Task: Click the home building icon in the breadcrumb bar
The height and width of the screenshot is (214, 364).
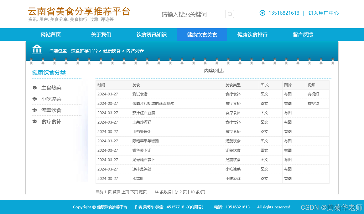Action: (x=37, y=49)
